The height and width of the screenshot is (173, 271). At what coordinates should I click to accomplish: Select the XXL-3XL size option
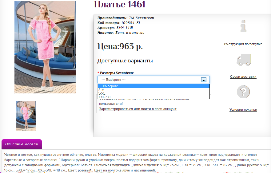[153, 97]
